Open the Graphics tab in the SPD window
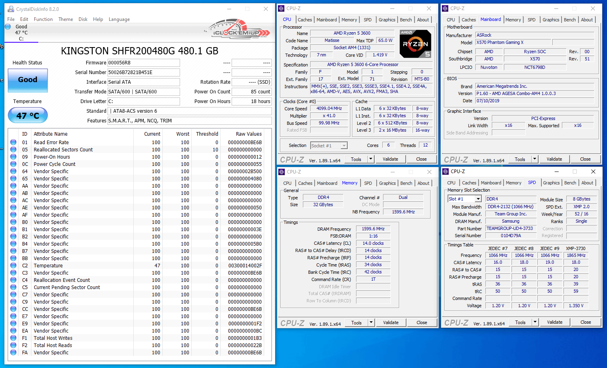The width and height of the screenshot is (607, 368). point(551,183)
